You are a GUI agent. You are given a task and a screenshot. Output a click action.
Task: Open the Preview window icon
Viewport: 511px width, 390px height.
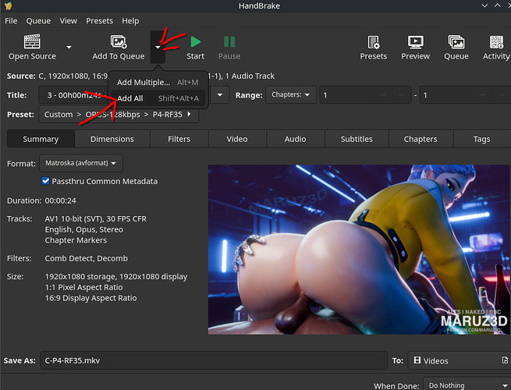click(416, 42)
